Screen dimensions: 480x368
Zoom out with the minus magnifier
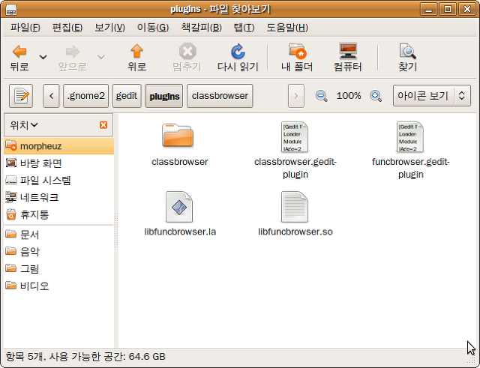click(x=322, y=96)
